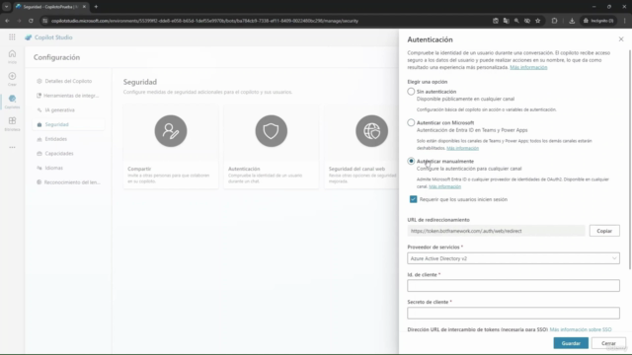This screenshot has height=355, width=632.
Task: Open Más información link in description
Action: click(x=528, y=67)
